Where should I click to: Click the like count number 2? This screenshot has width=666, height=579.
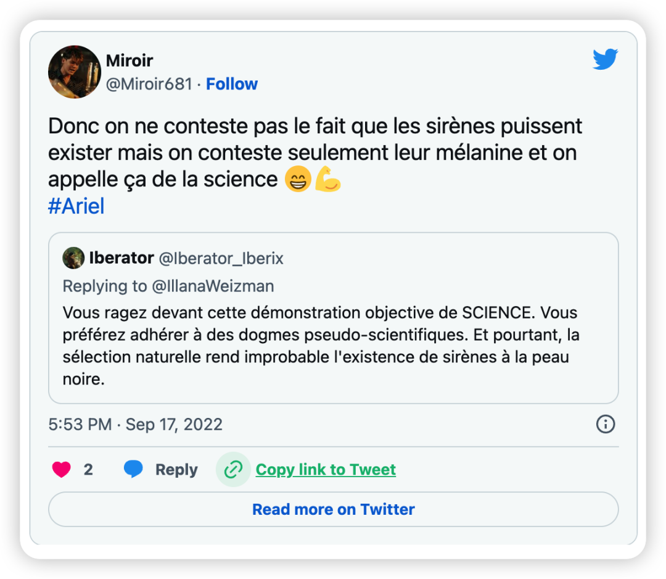(88, 470)
